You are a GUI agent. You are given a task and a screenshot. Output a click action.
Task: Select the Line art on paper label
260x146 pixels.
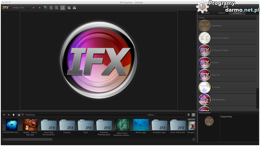[x=220, y=38]
